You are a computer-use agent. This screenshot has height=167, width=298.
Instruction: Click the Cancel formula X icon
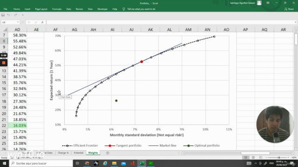[x=29, y=22]
